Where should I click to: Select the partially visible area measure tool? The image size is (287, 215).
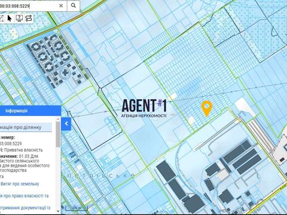[1, 18]
